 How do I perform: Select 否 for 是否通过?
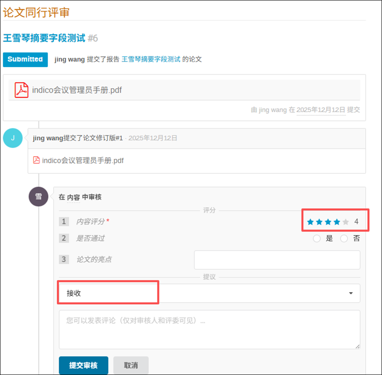(344, 239)
